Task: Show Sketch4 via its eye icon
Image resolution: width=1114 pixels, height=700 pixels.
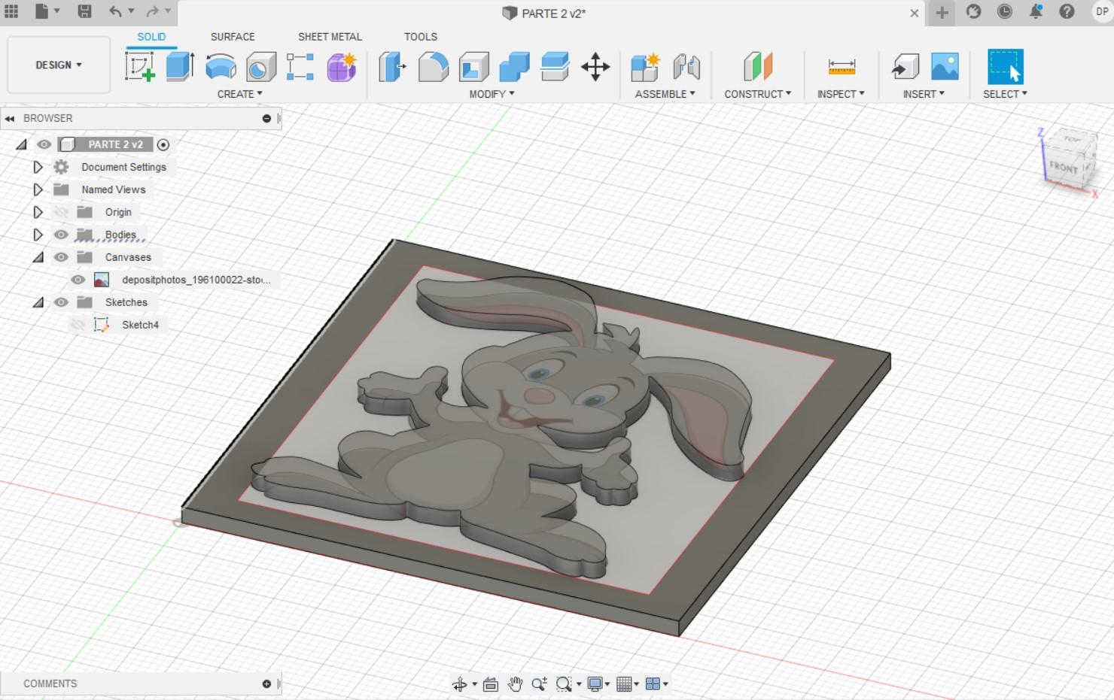Action: pos(78,325)
